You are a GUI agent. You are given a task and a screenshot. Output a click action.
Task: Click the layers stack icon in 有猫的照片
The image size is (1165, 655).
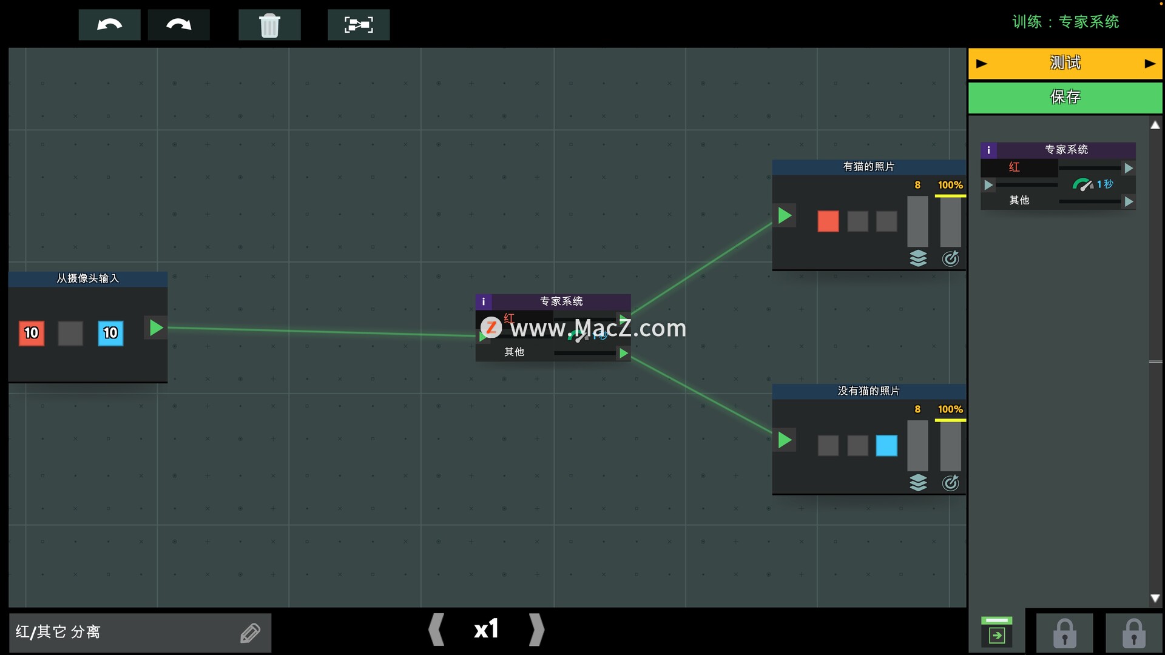point(918,258)
